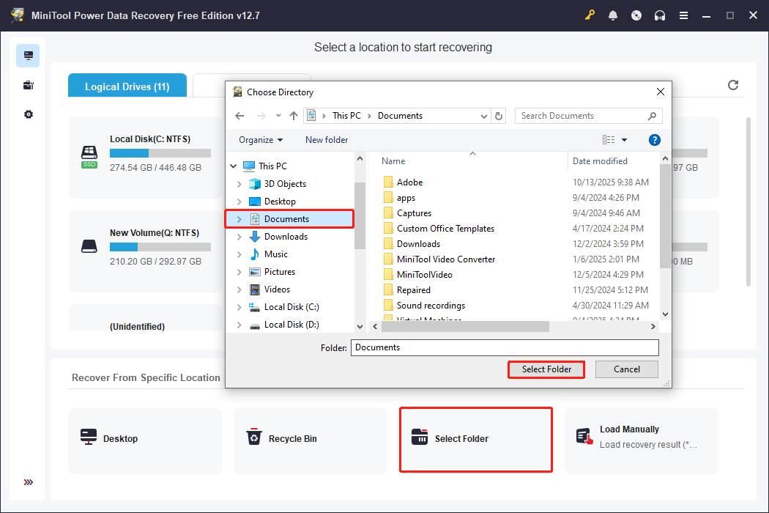Cancel the Choose Directory dialog

626,369
